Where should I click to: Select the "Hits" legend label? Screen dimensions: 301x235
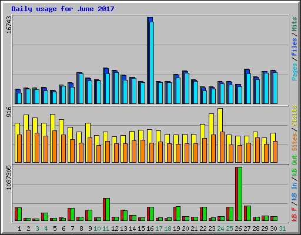pos(295,24)
